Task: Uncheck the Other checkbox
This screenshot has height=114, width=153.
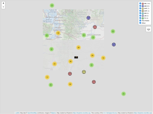Action: coord(140,23)
